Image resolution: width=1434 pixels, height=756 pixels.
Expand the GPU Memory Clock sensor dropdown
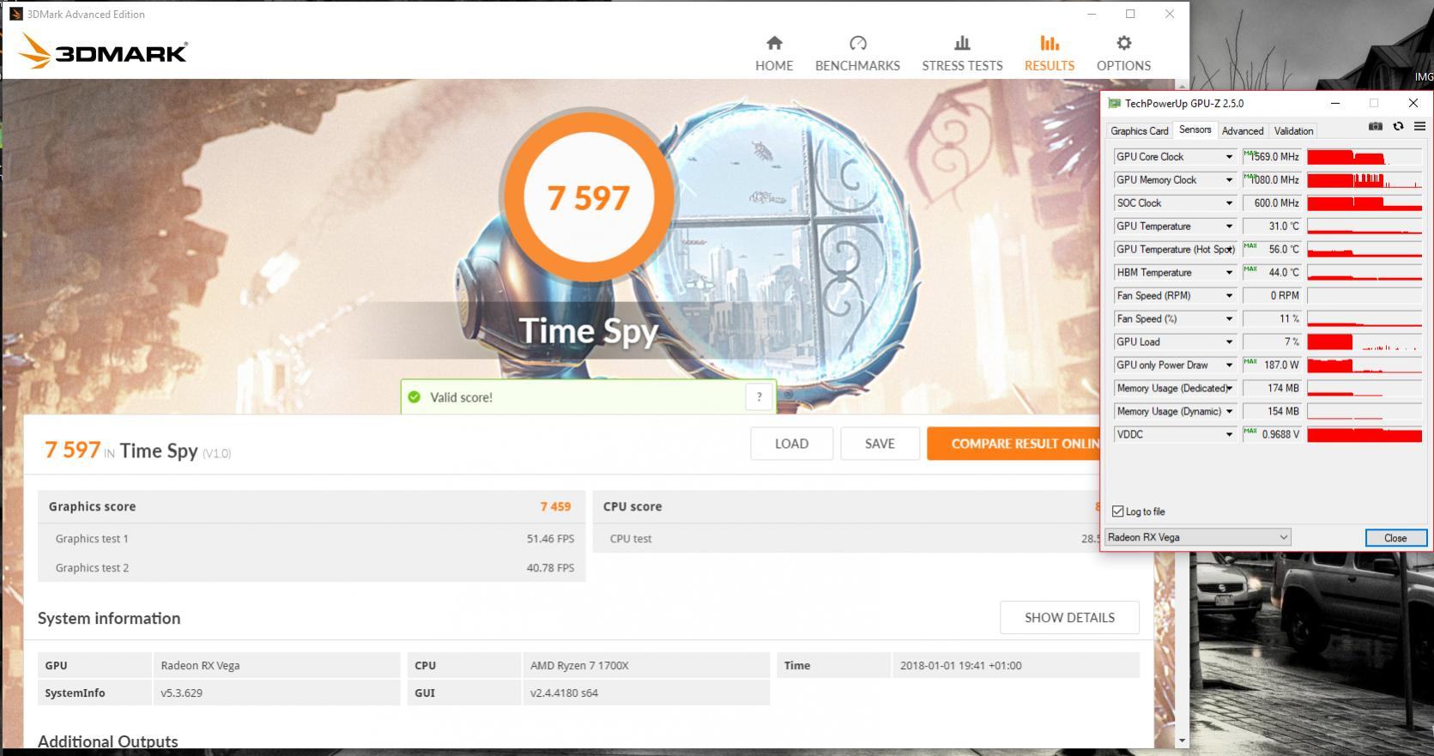click(1229, 180)
